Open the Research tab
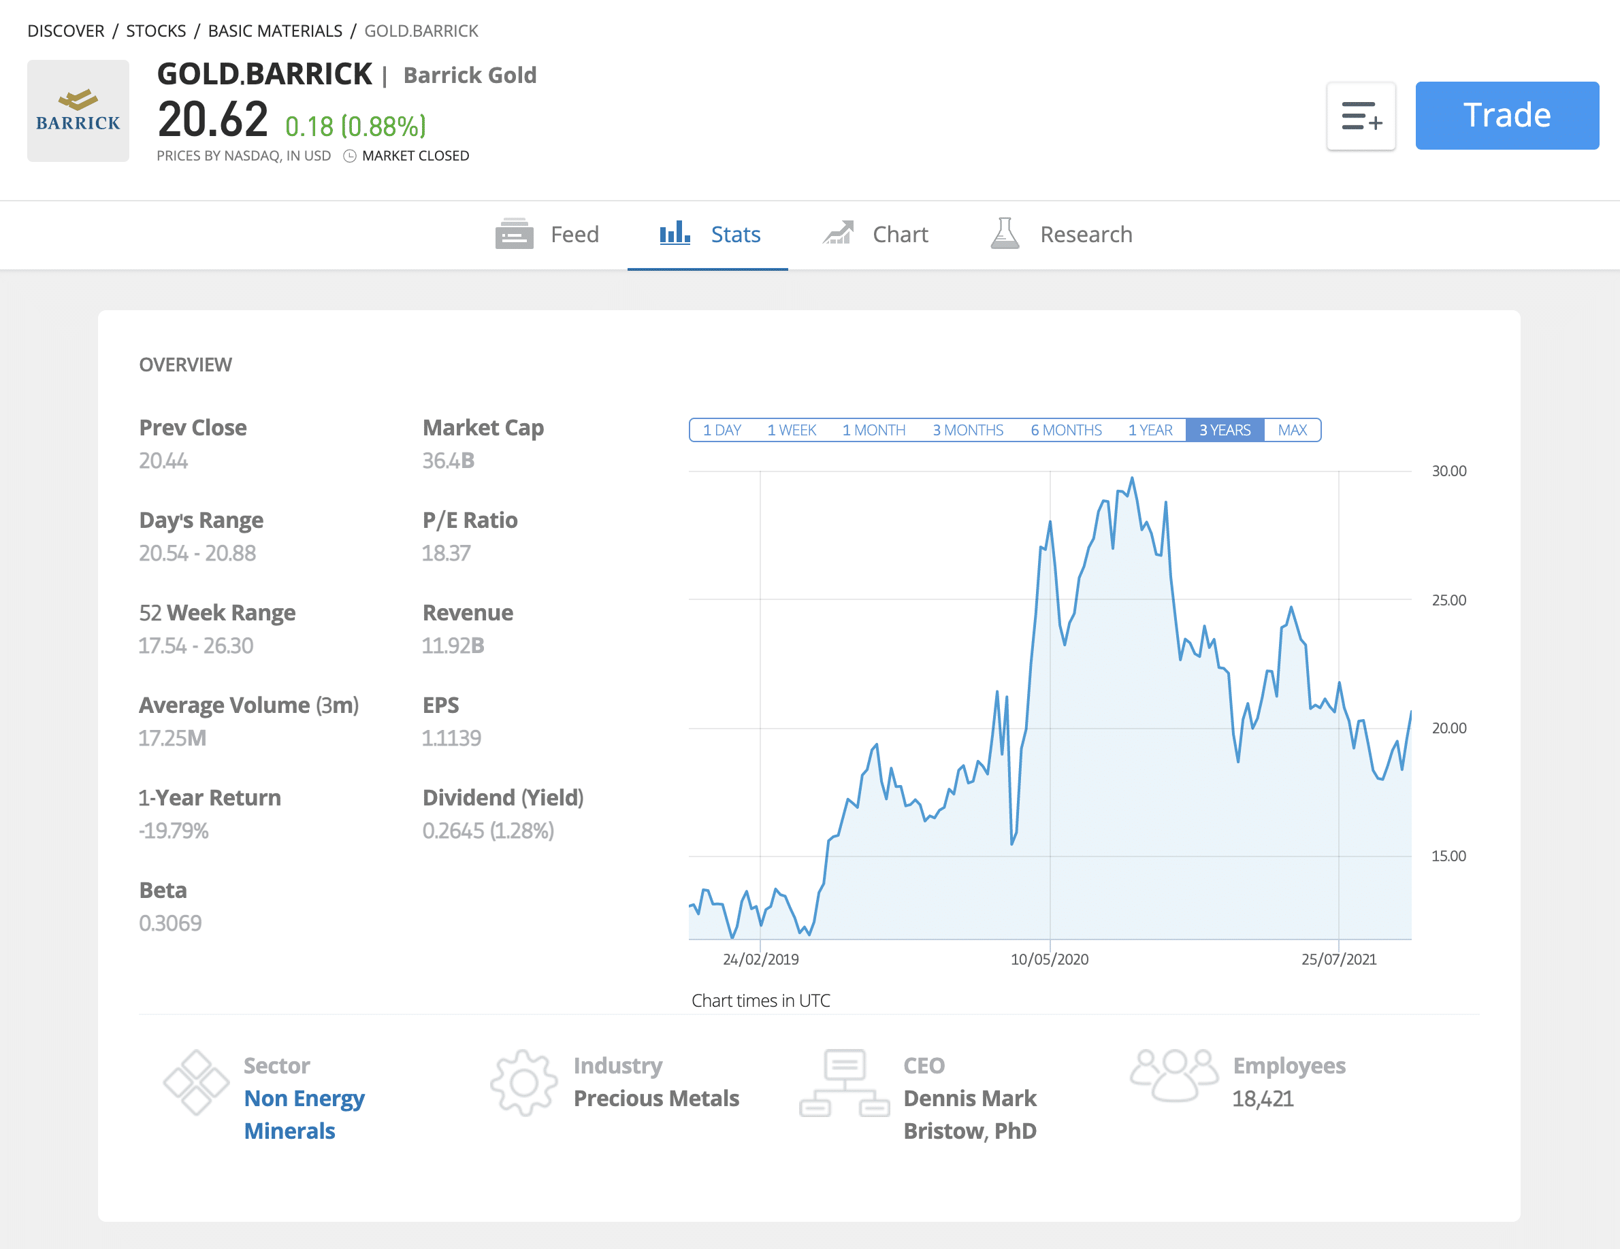This screenshot has height=1249, width=1620. (x=1061, y=234)
